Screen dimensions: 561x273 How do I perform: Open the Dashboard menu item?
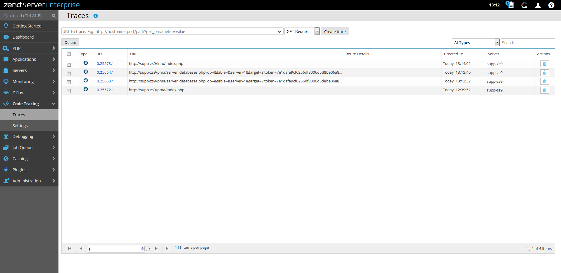(23, 37)
